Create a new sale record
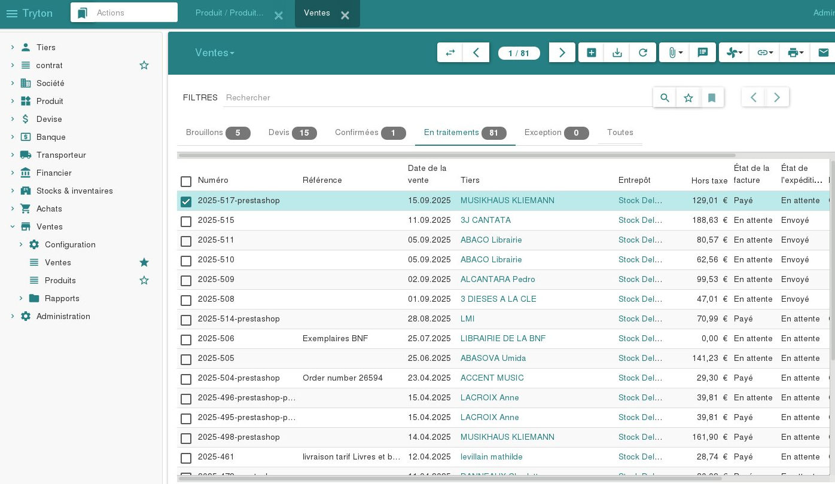The image size is (835, 484). (591, 53)
